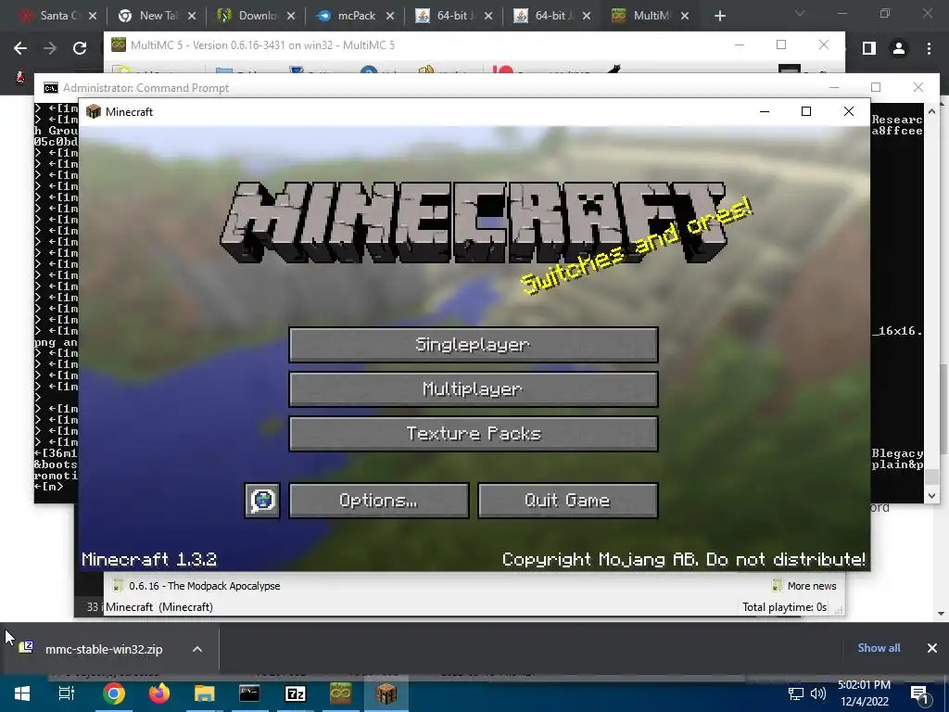Reload the Chrome page
Viewport: 949px width, 712px height.
tap(80, 48)
